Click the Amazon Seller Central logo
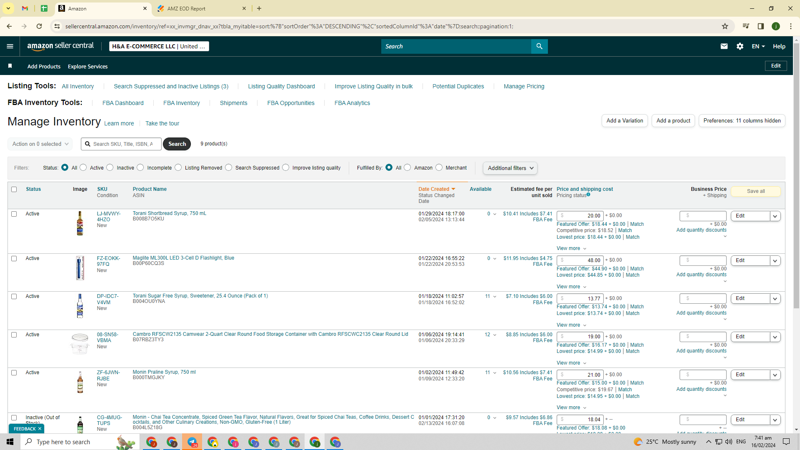800x450 pixels. [60, 46]
